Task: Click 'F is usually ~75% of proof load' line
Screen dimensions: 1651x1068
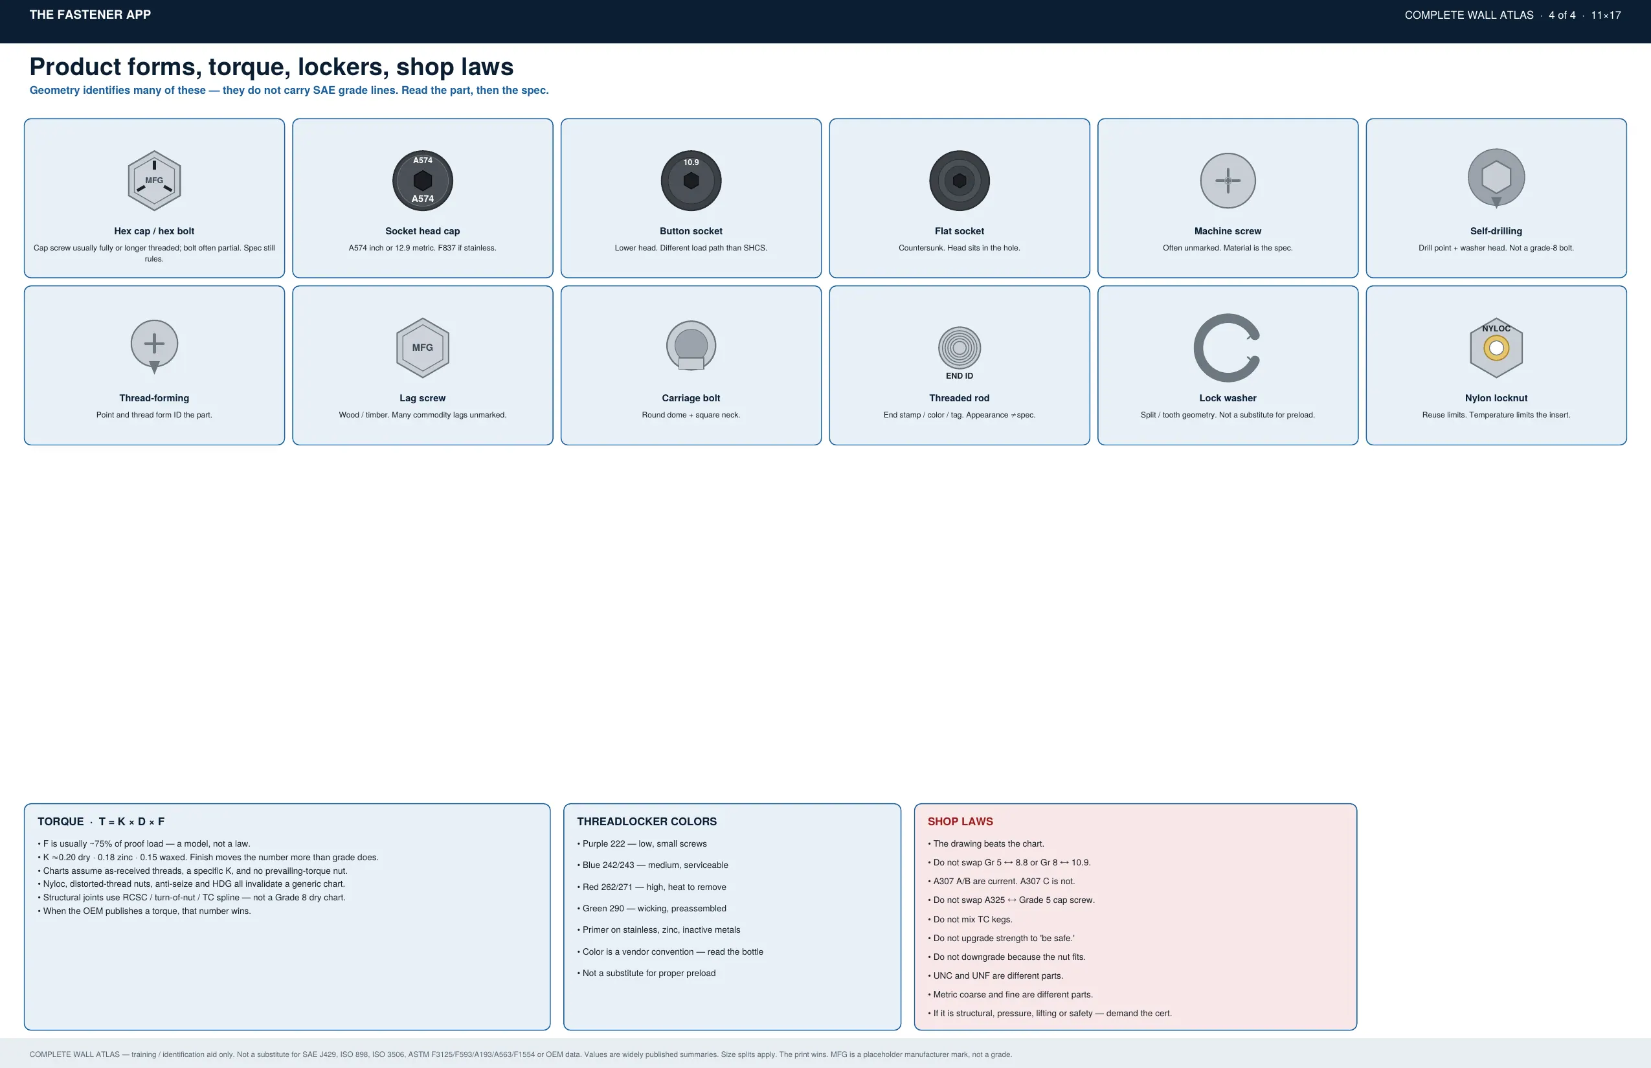Action: pos(144,844)
